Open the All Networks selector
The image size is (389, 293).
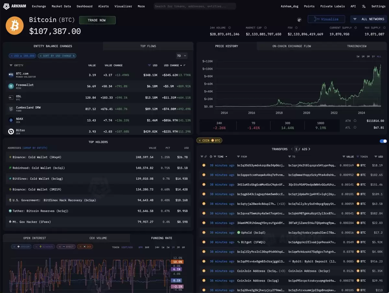369,19
